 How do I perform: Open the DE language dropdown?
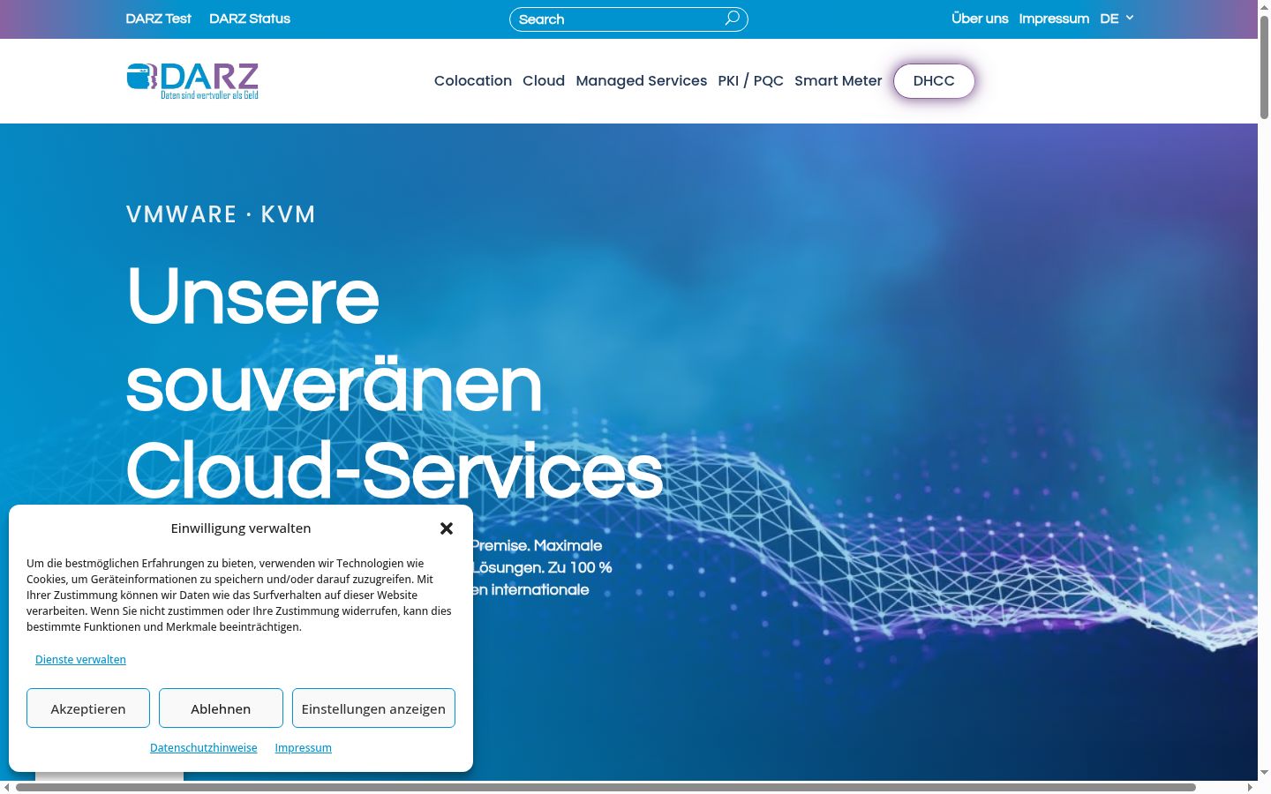pyautogui.click(x=1117, y=19)
